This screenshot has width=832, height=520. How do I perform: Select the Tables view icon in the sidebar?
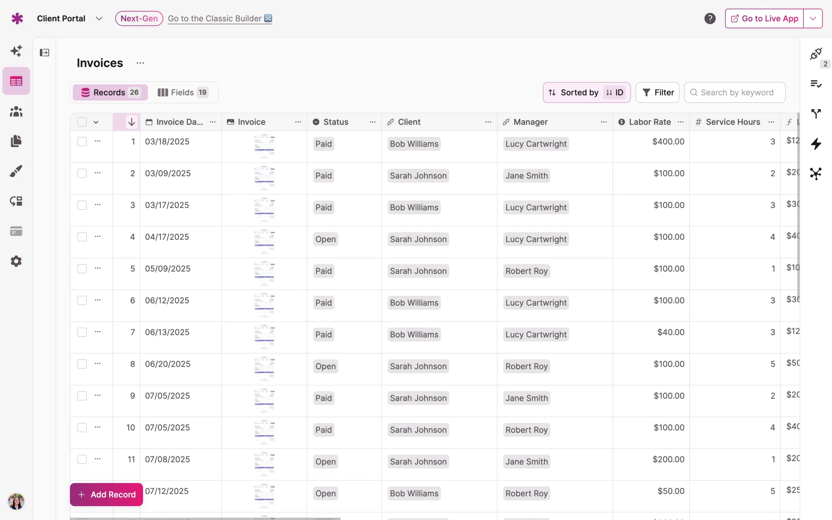tap(16, 81)
